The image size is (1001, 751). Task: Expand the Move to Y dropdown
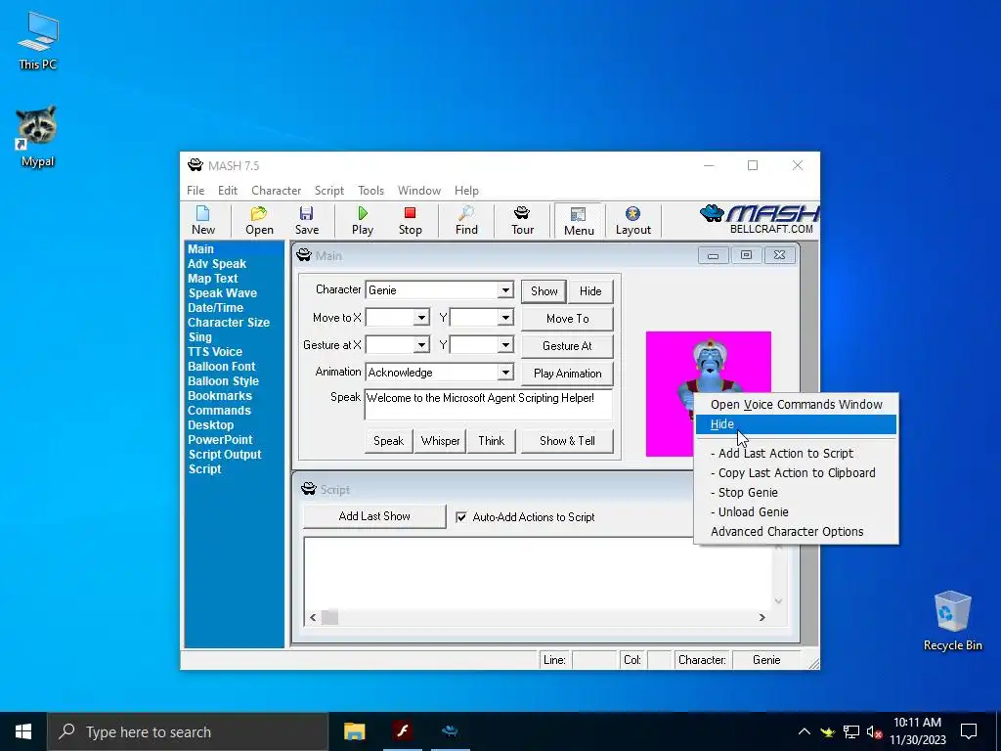505,318
